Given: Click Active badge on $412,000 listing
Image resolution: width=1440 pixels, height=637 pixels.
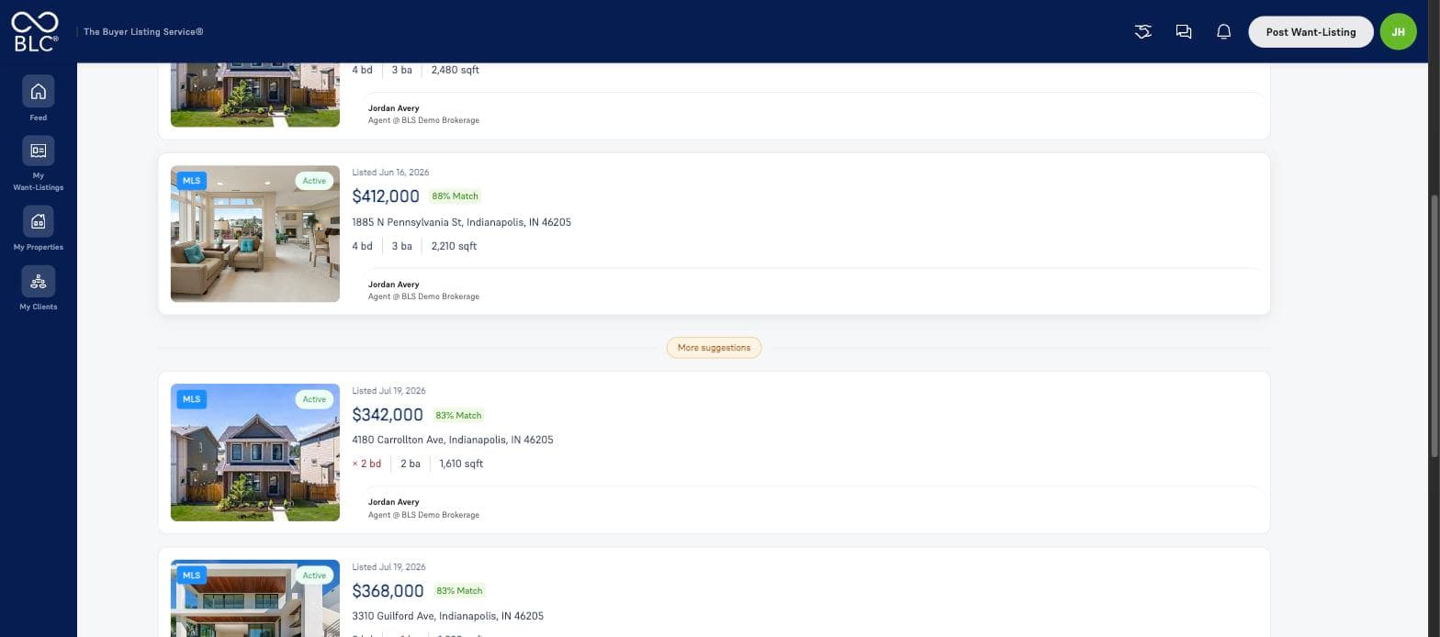Looking at the screenshot, I should point(314,181).
